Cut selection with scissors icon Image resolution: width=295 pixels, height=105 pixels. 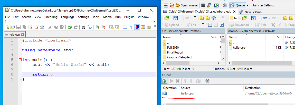point(50,27)
